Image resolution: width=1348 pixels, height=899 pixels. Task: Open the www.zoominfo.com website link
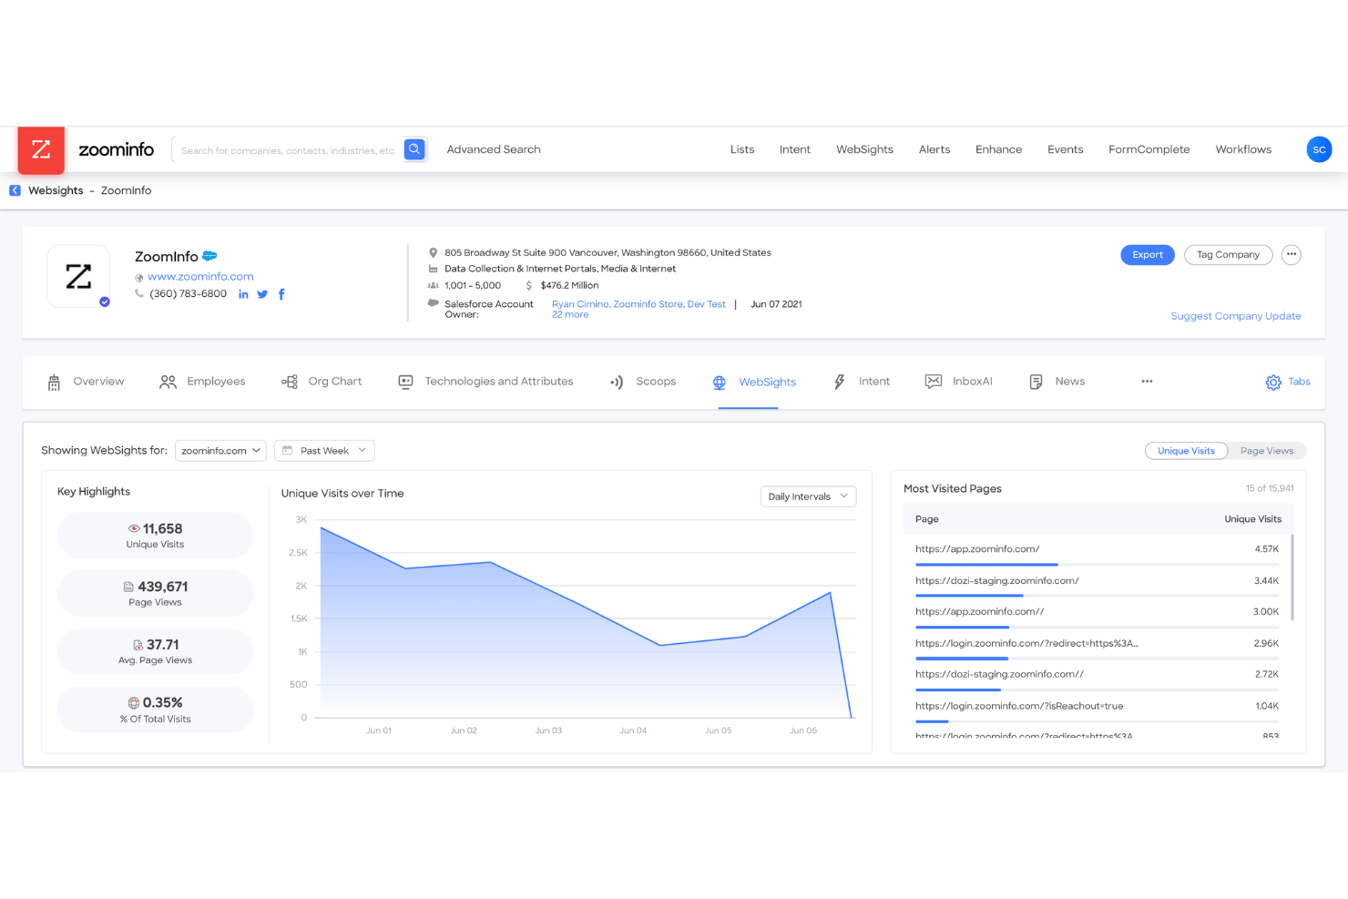point(200,277)
